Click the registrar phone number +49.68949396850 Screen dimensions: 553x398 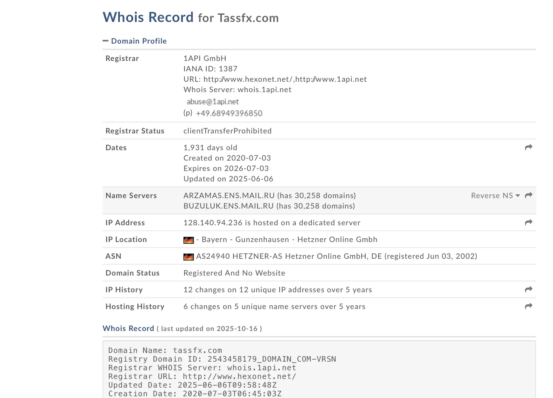tap(229, 113)
